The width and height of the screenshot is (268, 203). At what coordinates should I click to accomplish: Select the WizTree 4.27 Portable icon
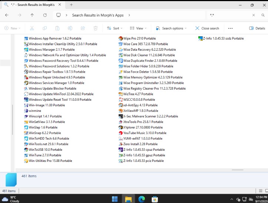point(121,94)
